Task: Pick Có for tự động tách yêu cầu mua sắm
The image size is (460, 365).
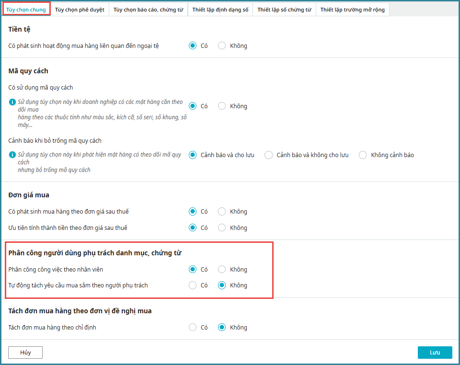Action: [x=193, y=285]
